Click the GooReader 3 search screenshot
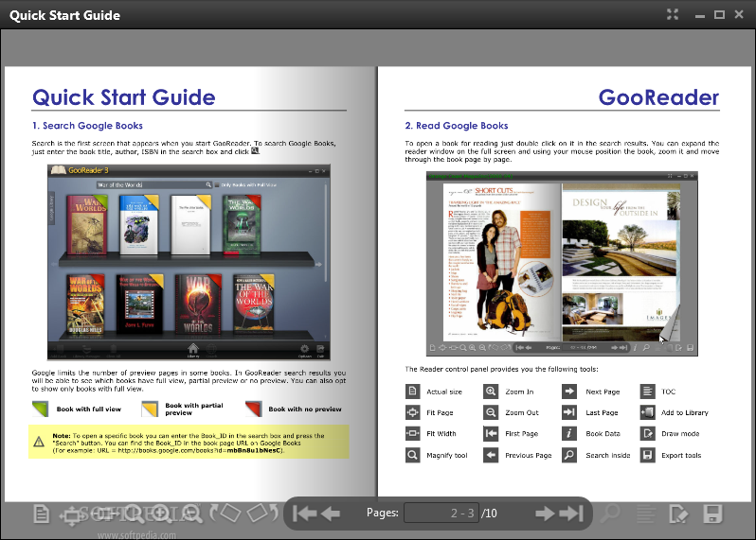Image resolution: width=756 pixels, height=540 pixels. click(189, 262)
